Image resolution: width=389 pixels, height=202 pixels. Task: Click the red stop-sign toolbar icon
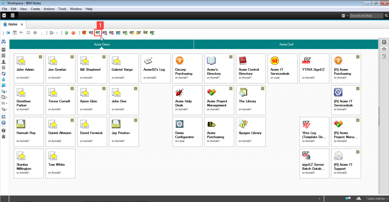(73, 33)
